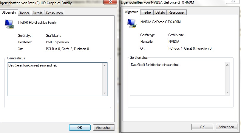Screen dimensions: 241x133
Task: Close the NVIDIA GeForce properties window
Action: pyautogui.click(x=233, y=1)
